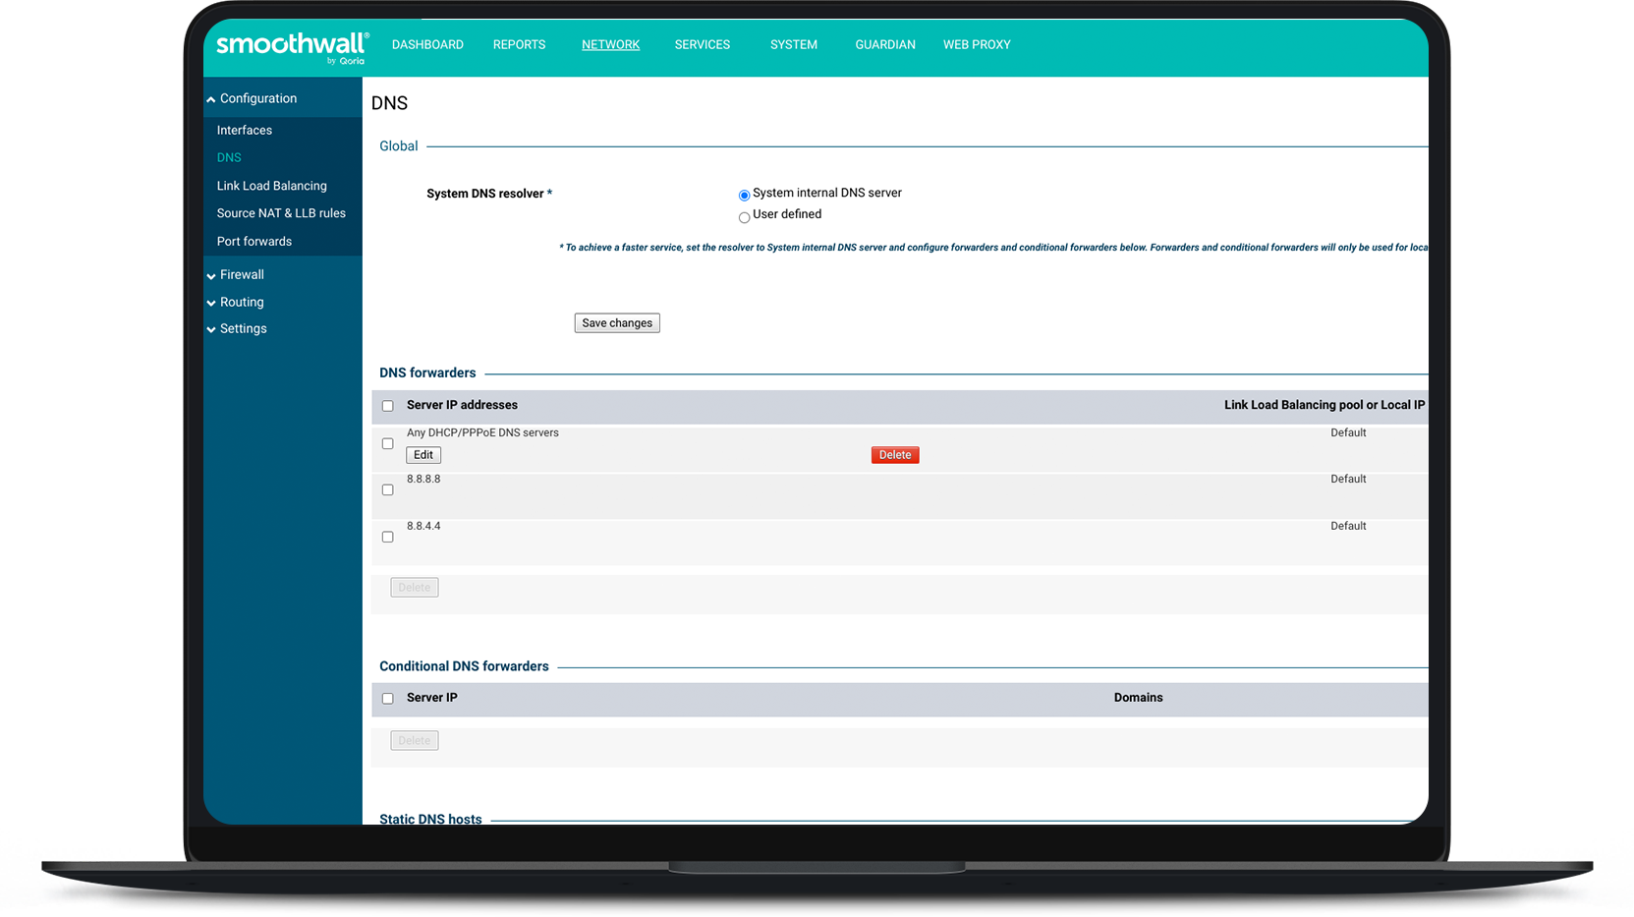The height and width of the screenshot is (917, 1634).
Task: Select all Server IP addresses via header checkbox
Action: 387,405
